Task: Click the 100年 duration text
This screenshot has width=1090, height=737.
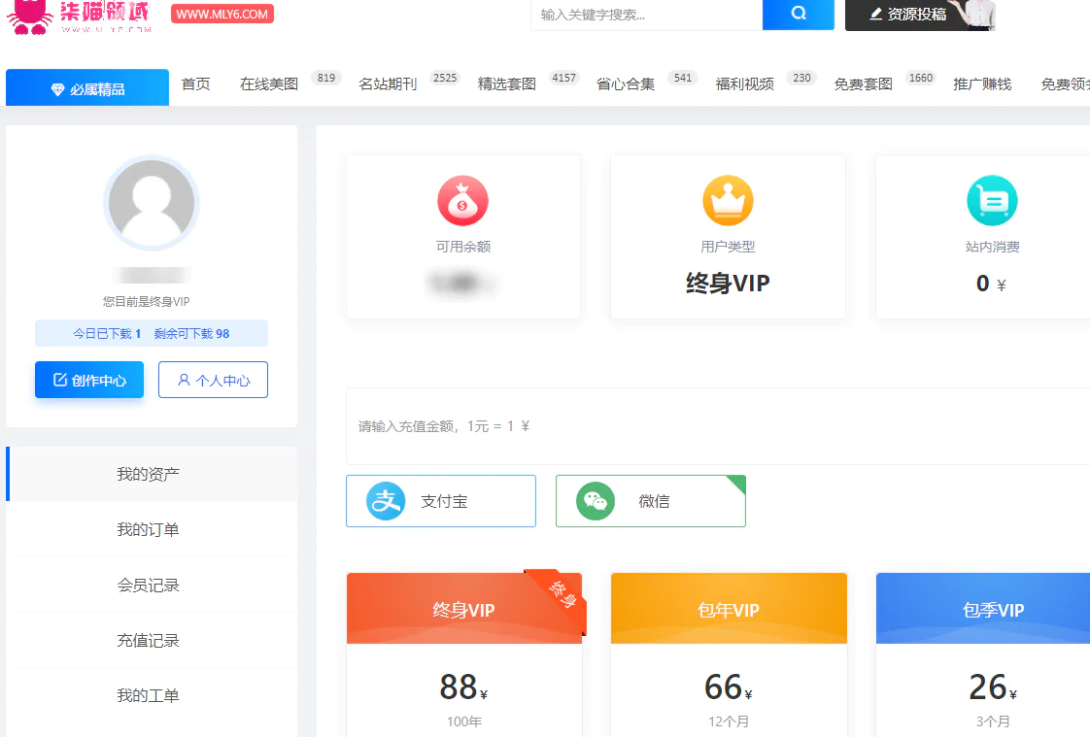Action: pyautogui.click(x=463, y=721)
